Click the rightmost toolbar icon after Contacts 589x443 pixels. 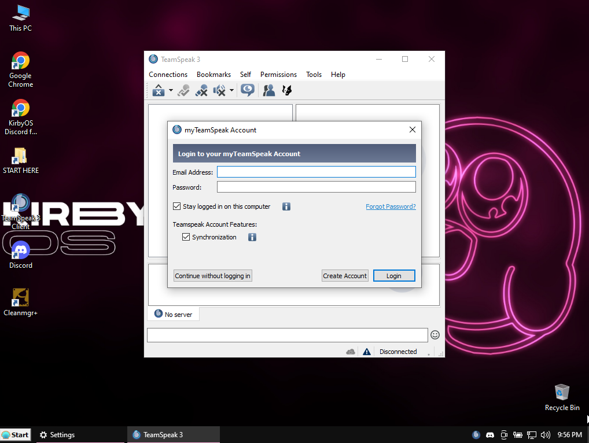287,90
